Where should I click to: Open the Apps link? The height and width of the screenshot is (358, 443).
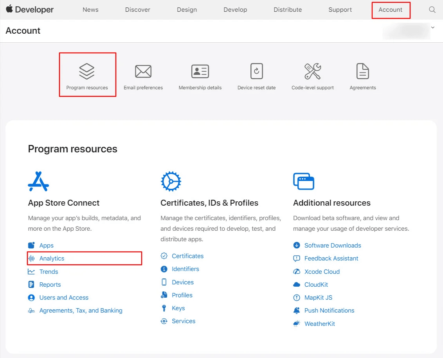[x=46, y=245]
